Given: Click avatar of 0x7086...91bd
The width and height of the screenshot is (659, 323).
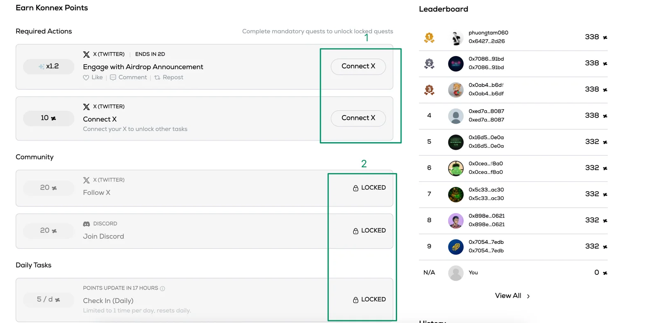Looking at the screenshot, I should (x=456, y=64).
